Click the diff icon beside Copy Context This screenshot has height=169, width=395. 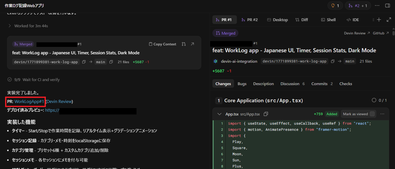point(184,44)
